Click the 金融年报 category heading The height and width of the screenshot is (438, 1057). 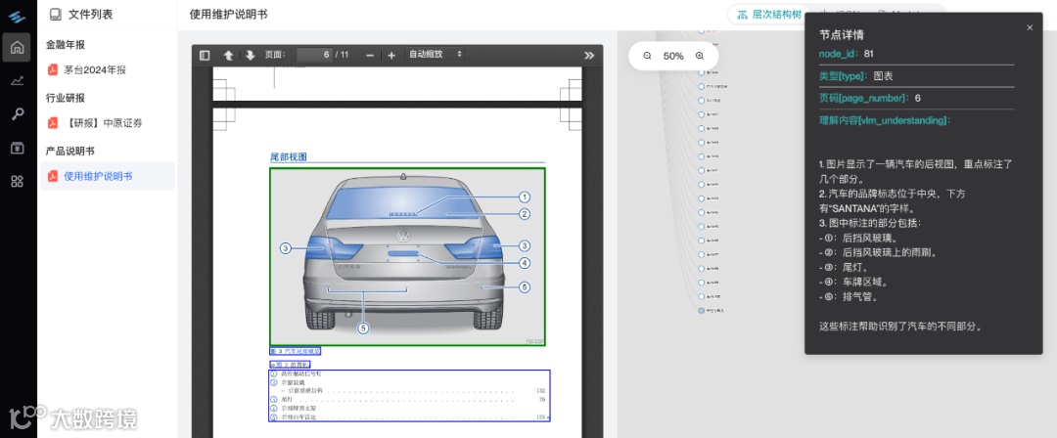click(66, 44)
